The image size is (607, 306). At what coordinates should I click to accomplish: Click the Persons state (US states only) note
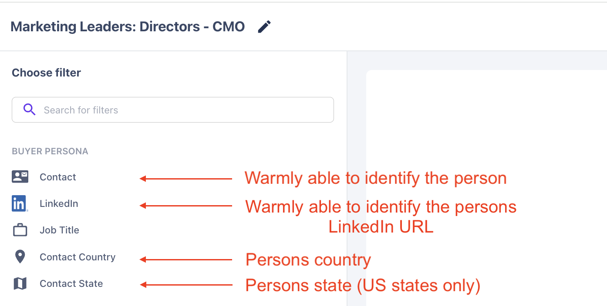pos(363,286)
